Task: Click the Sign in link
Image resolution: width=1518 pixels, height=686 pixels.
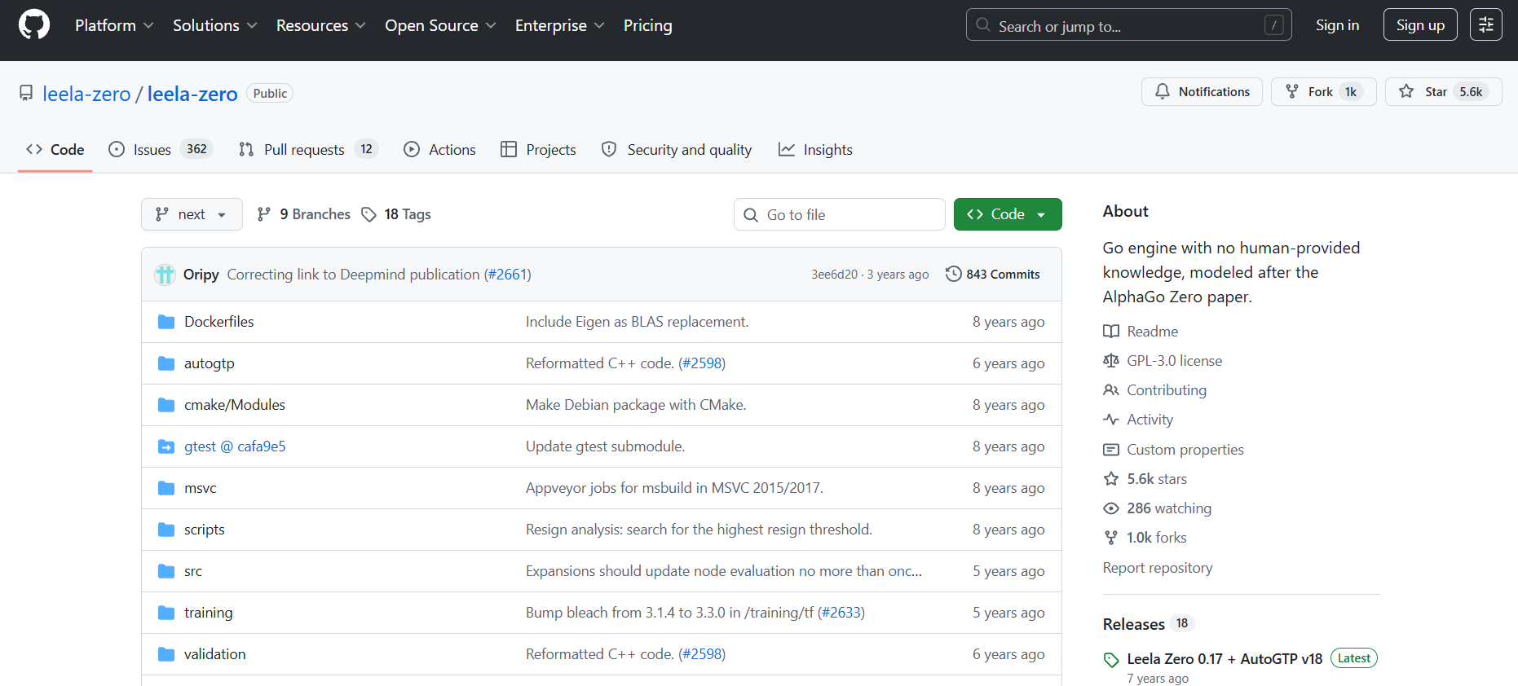Action: [1337, 25]
